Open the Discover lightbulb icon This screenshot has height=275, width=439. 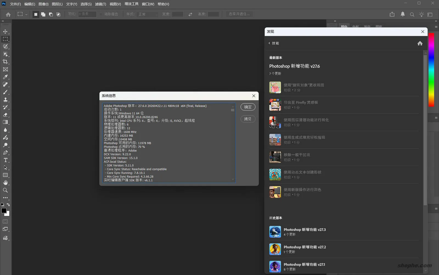click(x=421, y=15)
